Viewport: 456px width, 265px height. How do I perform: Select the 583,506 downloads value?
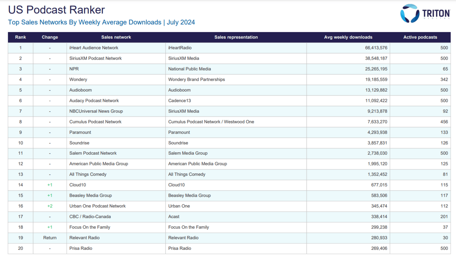pyautogui.click(x=379, y=196)
